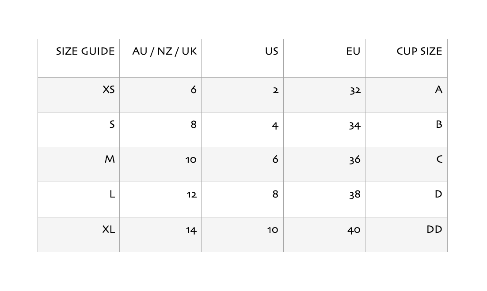Select the AU / NZ / UK column header

(164, 51)
